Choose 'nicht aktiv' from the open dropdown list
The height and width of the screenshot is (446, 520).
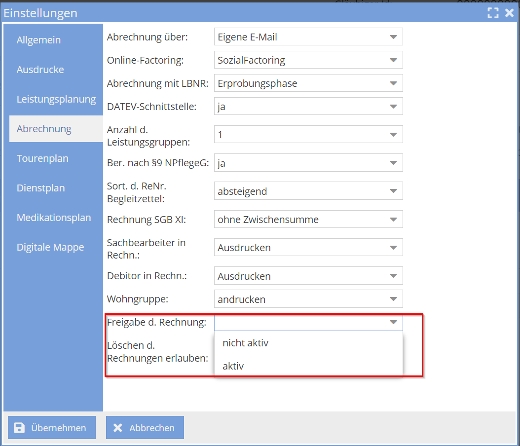click(245, 342)
